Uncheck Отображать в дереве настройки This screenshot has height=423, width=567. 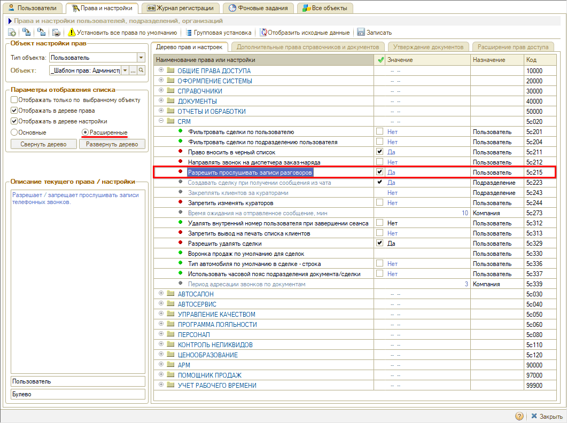coord(14,121)
